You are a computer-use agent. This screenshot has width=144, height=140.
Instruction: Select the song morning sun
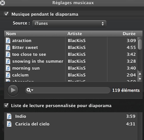[x=71, y=68]
